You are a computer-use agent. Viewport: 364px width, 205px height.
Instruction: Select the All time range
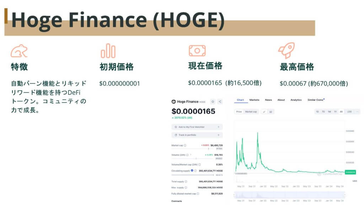341,112
